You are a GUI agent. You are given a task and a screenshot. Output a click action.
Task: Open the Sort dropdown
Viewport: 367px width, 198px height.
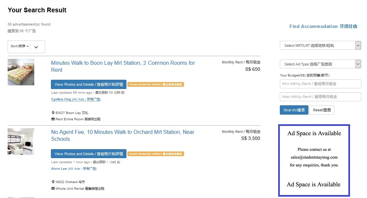coord(20,46)
